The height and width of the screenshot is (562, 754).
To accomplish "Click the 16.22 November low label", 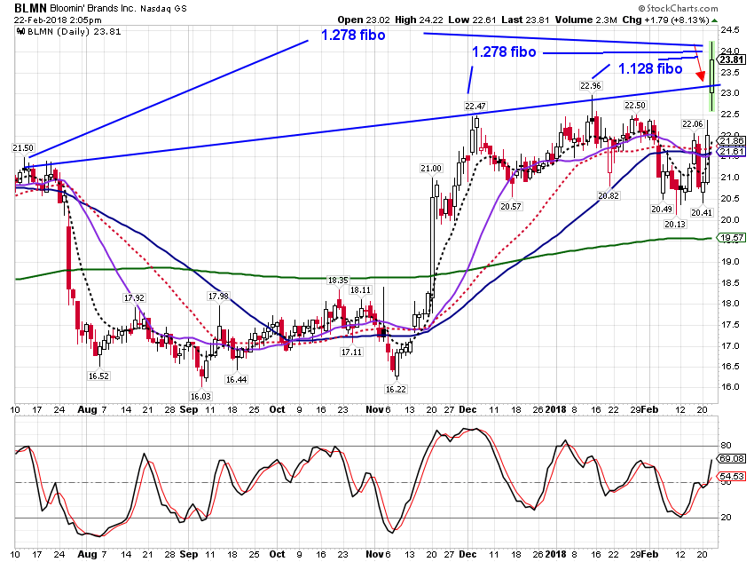I will pyautogui.click(x=396, y=389).
